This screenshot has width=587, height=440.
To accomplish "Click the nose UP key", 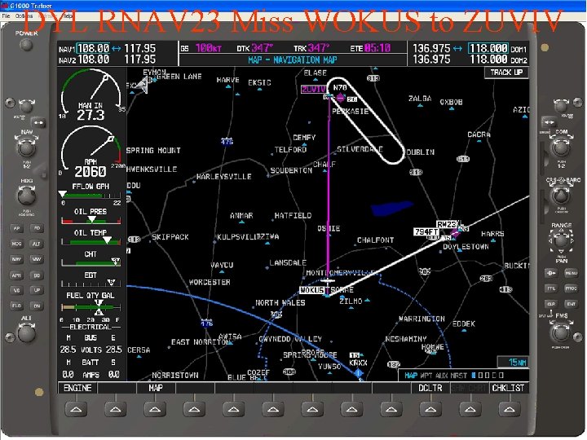I will pyautogui.click(x=37, y=290).
